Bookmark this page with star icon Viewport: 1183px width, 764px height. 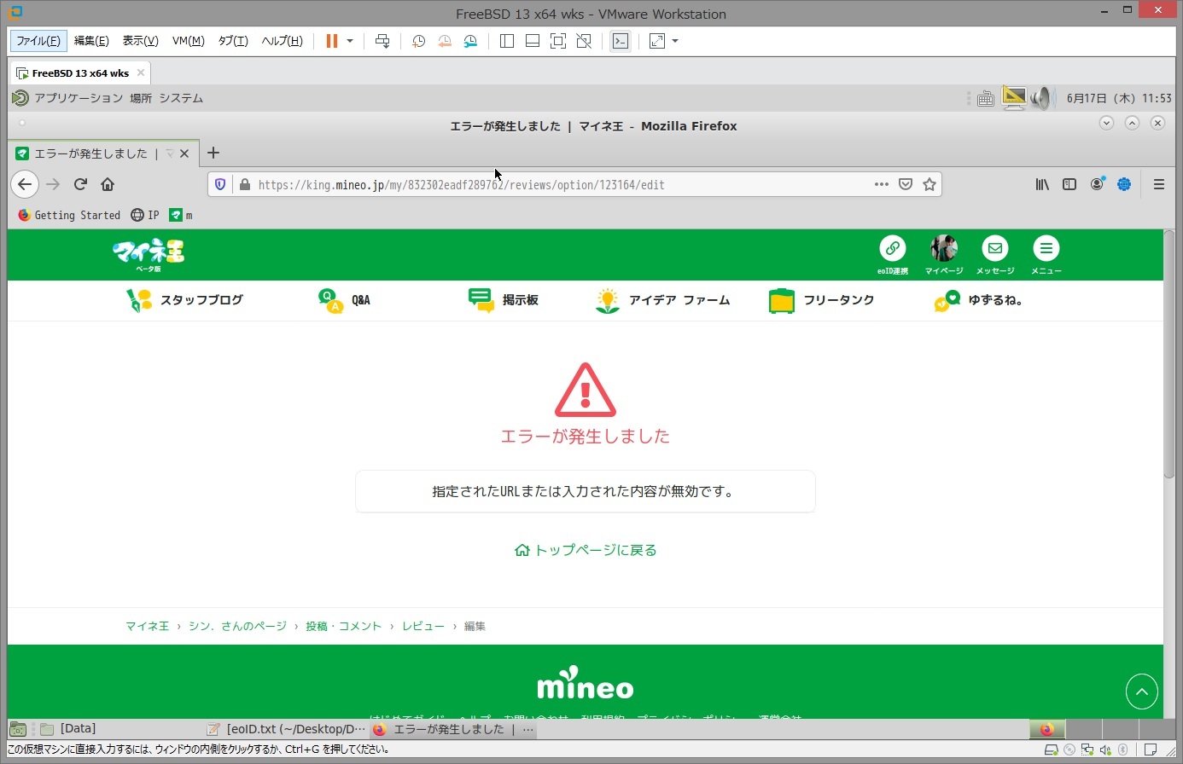pos(929,184)
